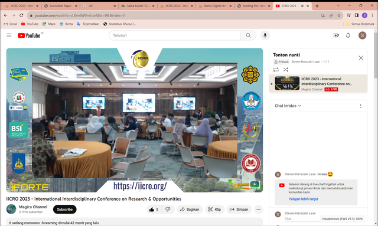Subscribe to Magics Channel

click(x=64, y=209)
